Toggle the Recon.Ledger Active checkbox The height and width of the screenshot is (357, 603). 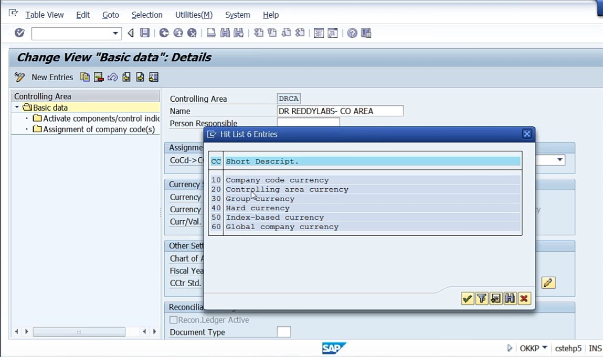[x=173, y=320]
